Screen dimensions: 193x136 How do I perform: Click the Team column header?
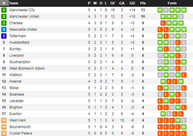click(14, 3)
